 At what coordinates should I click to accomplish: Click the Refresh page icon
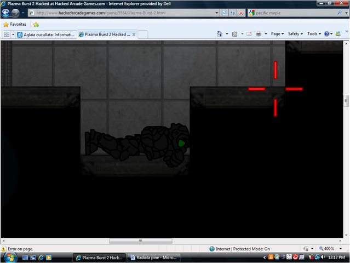point(233,13)
